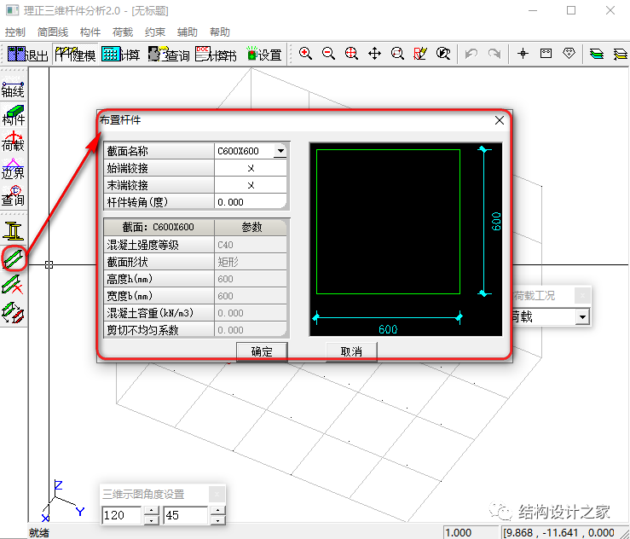Click the 混凝土容重 value 0.000 cell
Screen dimensions: 630x539
(x=251, y=313)
